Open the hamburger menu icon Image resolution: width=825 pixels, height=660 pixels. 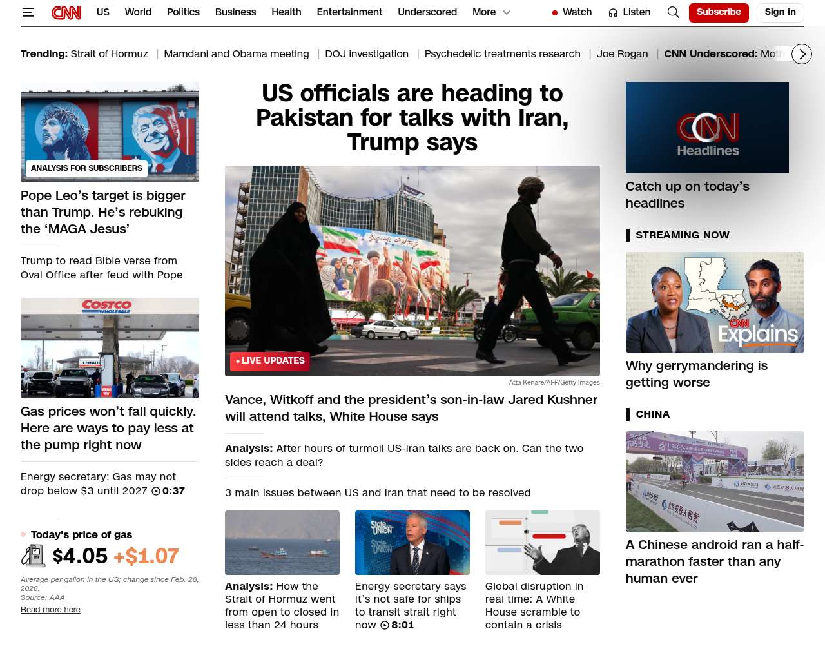click(x=28, y=12)
